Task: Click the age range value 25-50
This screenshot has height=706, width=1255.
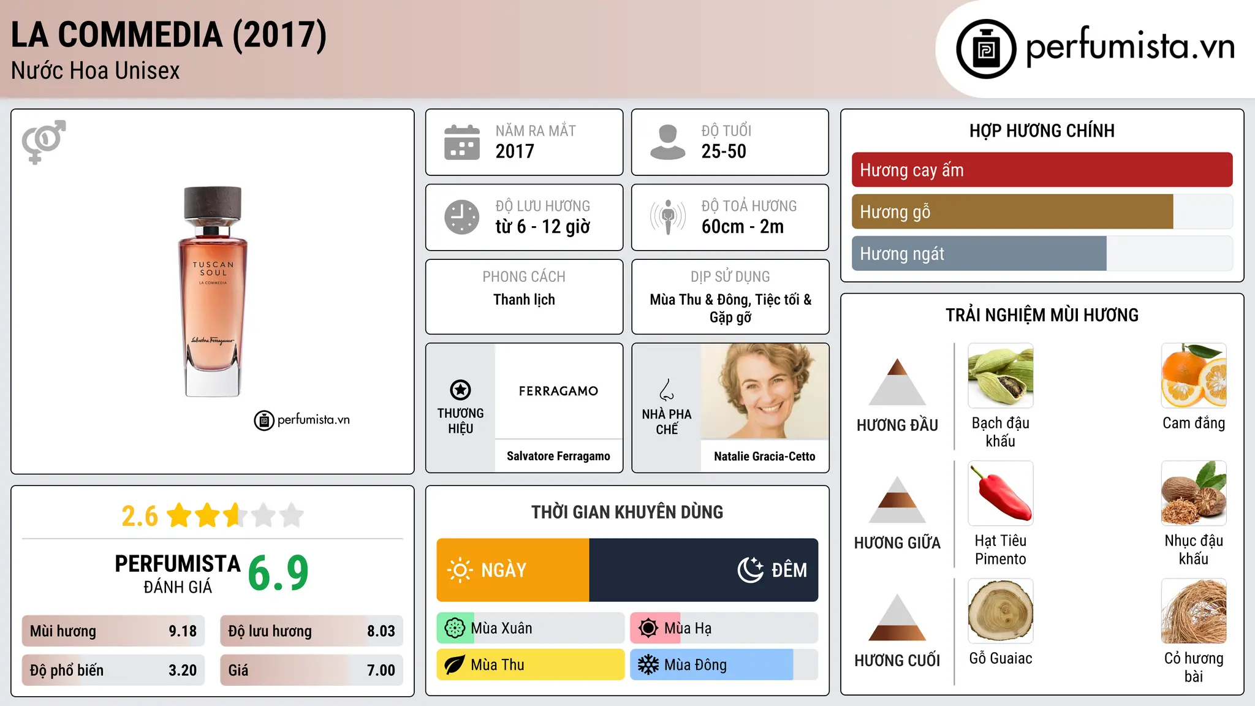Action: click(x=724, y=151)
